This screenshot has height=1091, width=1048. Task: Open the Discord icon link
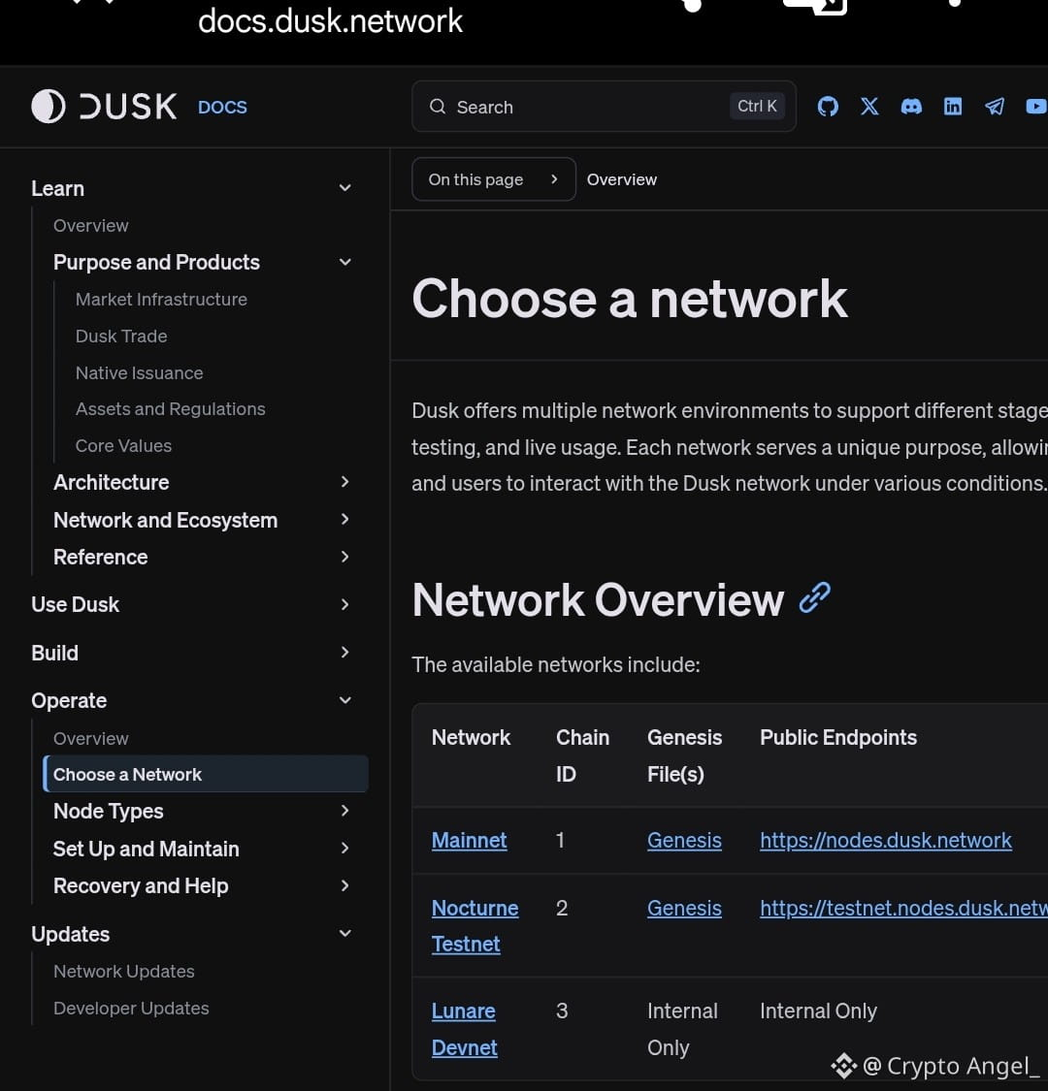coord(911,107)
